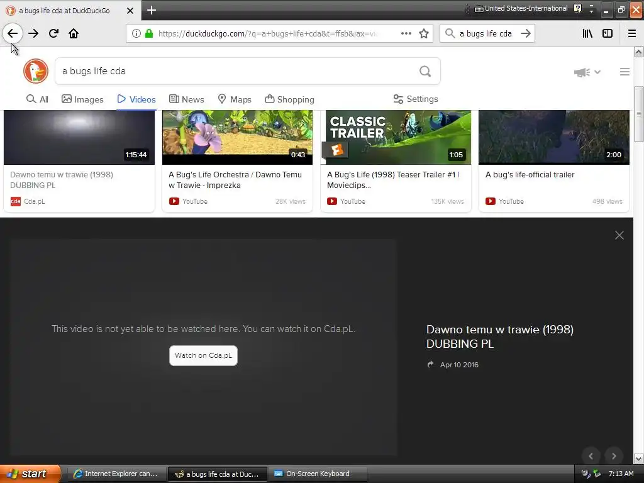644x483 pixels.
Task: Open the official trailer 2:00 thumbnail
Action: [x=554, y=137]
